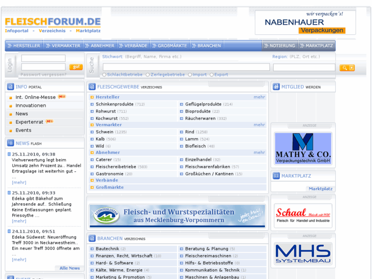Focus the login password field
This screenshot has height=279, width=372.
tap(43, 67)
